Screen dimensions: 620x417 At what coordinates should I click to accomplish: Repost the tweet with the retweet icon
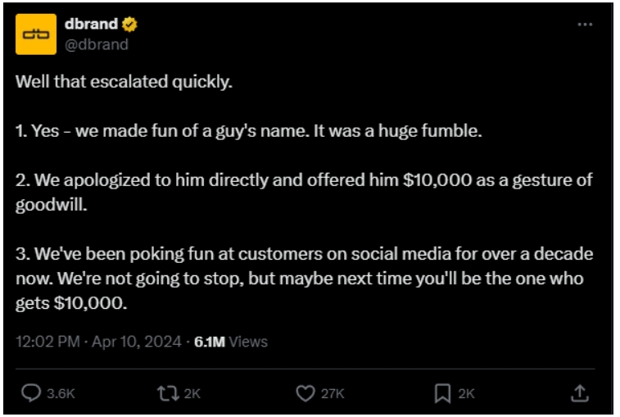point(168,394)
